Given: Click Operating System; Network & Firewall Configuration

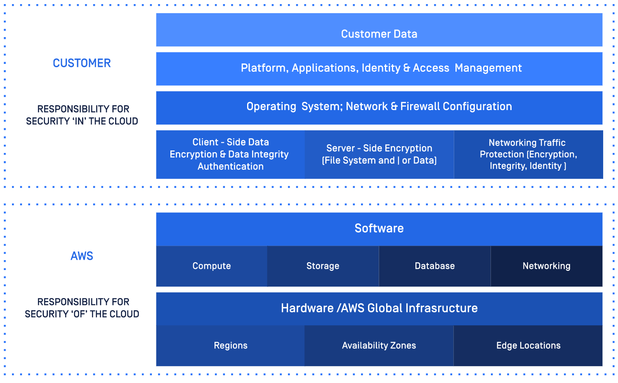Looking at the screenshot, I should [x=379, y=107].
